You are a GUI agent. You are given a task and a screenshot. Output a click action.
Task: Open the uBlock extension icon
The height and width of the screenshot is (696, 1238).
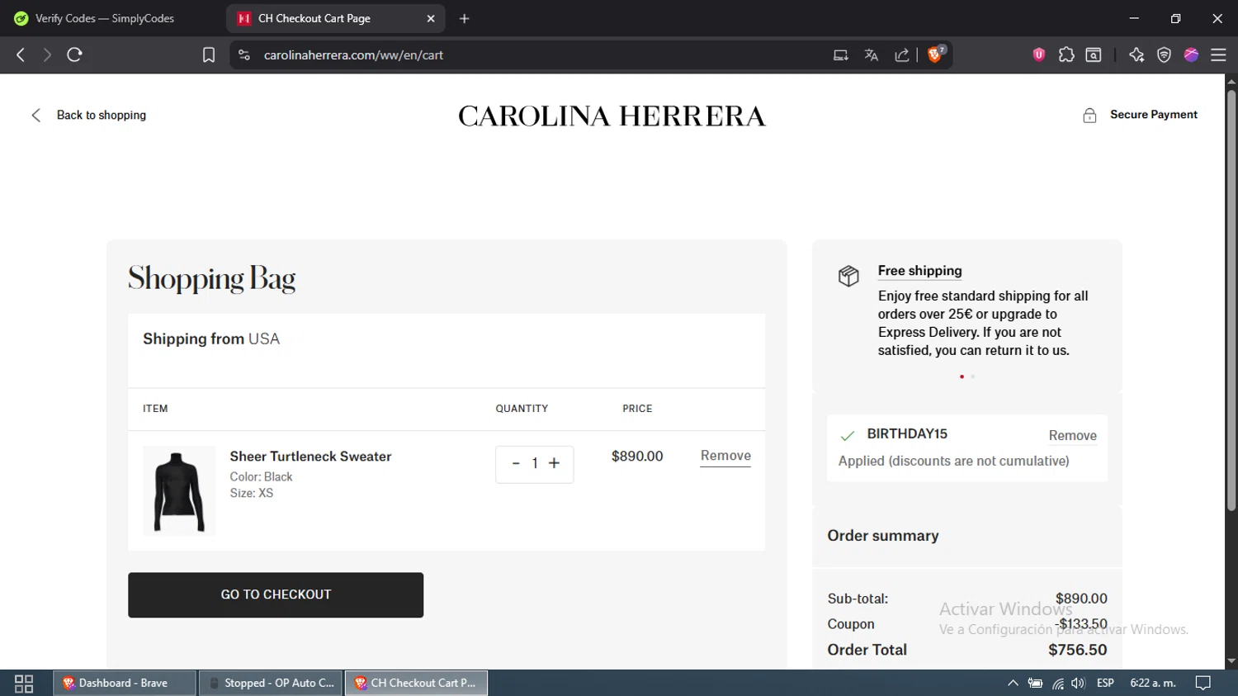1039,55
